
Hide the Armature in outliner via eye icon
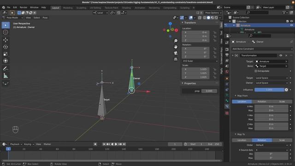(x=291, y=25)
